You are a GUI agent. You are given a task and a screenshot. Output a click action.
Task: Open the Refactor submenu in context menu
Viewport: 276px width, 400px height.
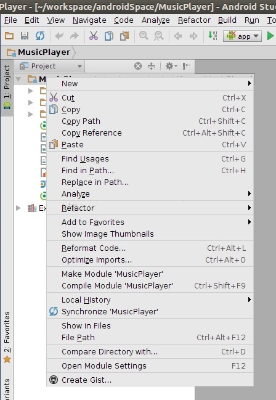click(x=150, y=208)
